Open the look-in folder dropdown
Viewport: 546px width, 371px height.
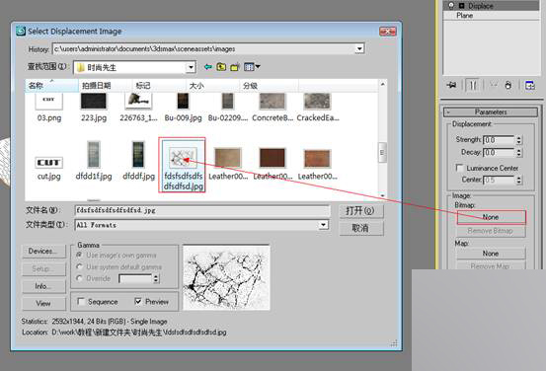191,67
